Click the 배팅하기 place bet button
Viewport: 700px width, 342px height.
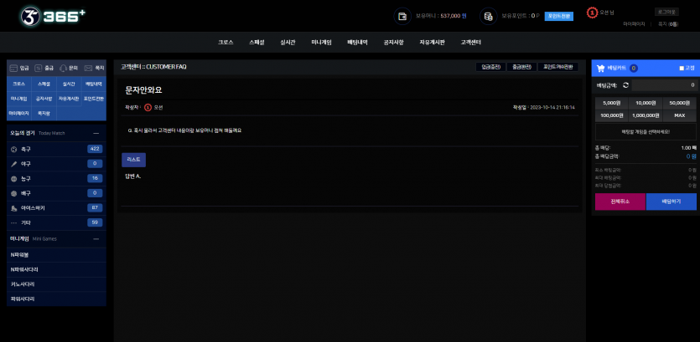click(x=671, y=202)
